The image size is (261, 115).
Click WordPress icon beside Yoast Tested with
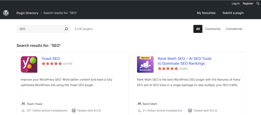pos(74,111)
